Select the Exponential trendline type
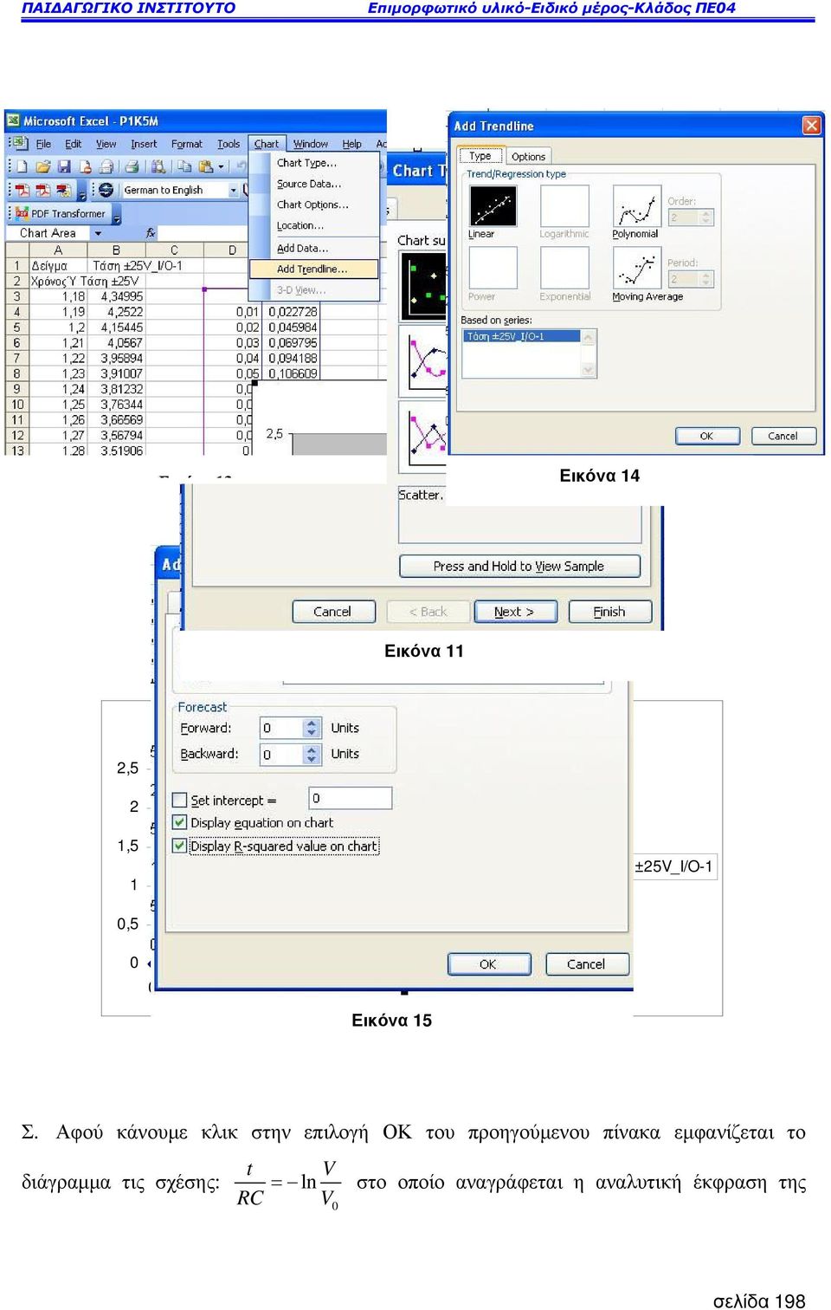Screen dimensions: 831x1310 564,268
